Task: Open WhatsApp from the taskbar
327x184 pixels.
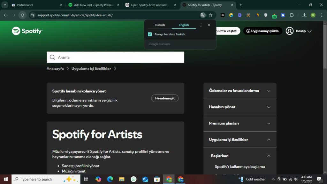Action: [x=133, y=179]
